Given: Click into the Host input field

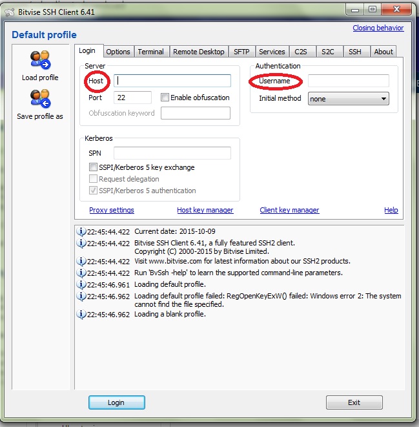Looking at the screenshot, I should [172, 81].
